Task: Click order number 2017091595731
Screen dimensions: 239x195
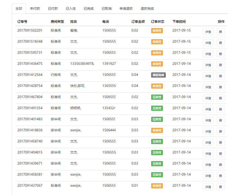Action: [30, 53]
